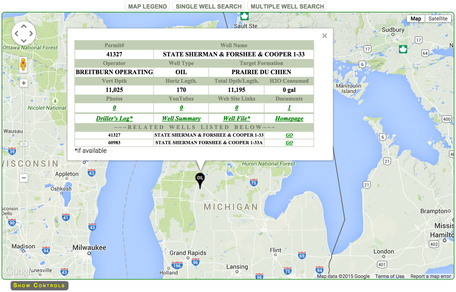Open the Well Summary link
The image size is (456, 292).
click(x=181, y=118)
